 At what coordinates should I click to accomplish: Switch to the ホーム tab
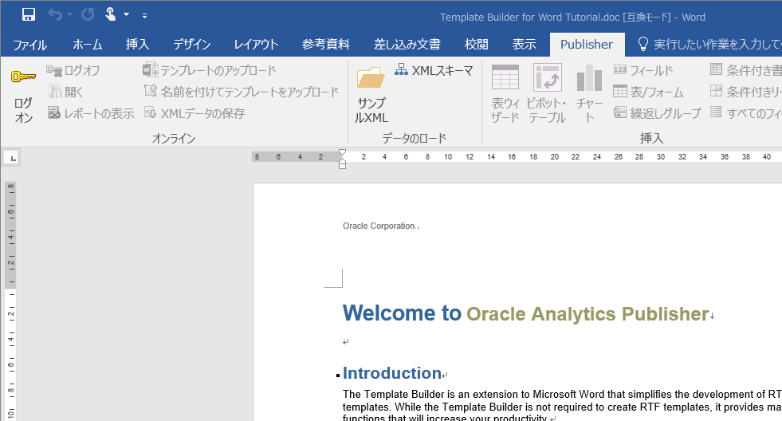(x=87, y=45)
